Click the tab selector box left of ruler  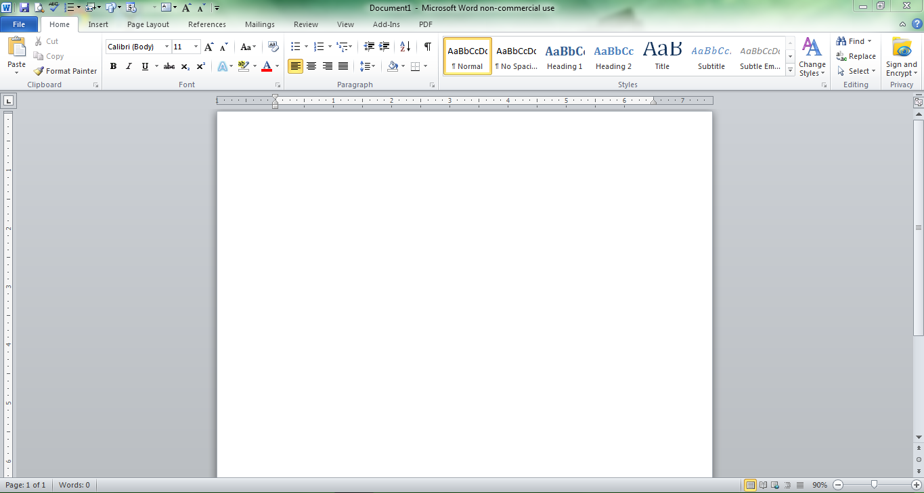(x=9, y=101)
